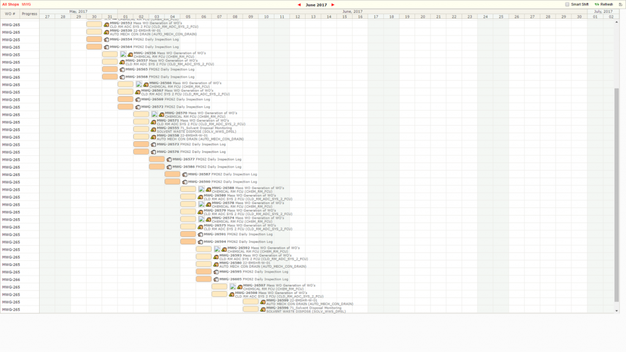Image resolution: width=626 pixels, height=352 pixels.
Task: Click the inspection log icon beside MWG-26554
Action: pos(106,40)
